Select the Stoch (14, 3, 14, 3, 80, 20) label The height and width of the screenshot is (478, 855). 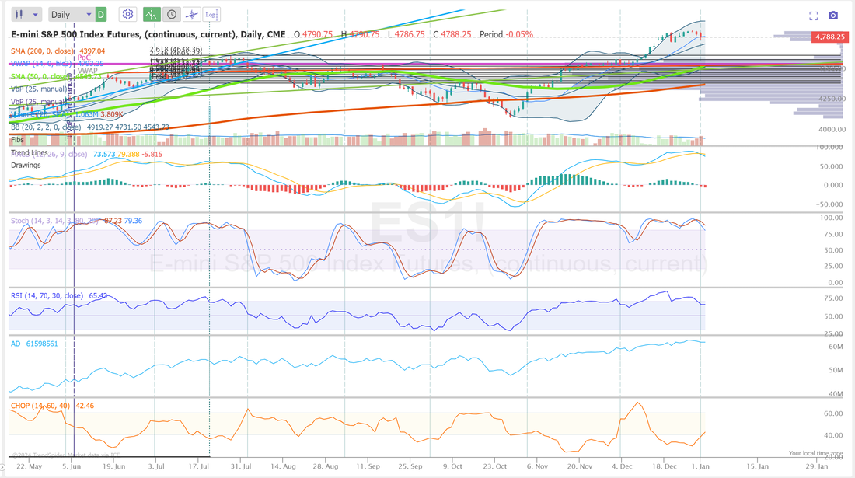[x=54, y=221]
